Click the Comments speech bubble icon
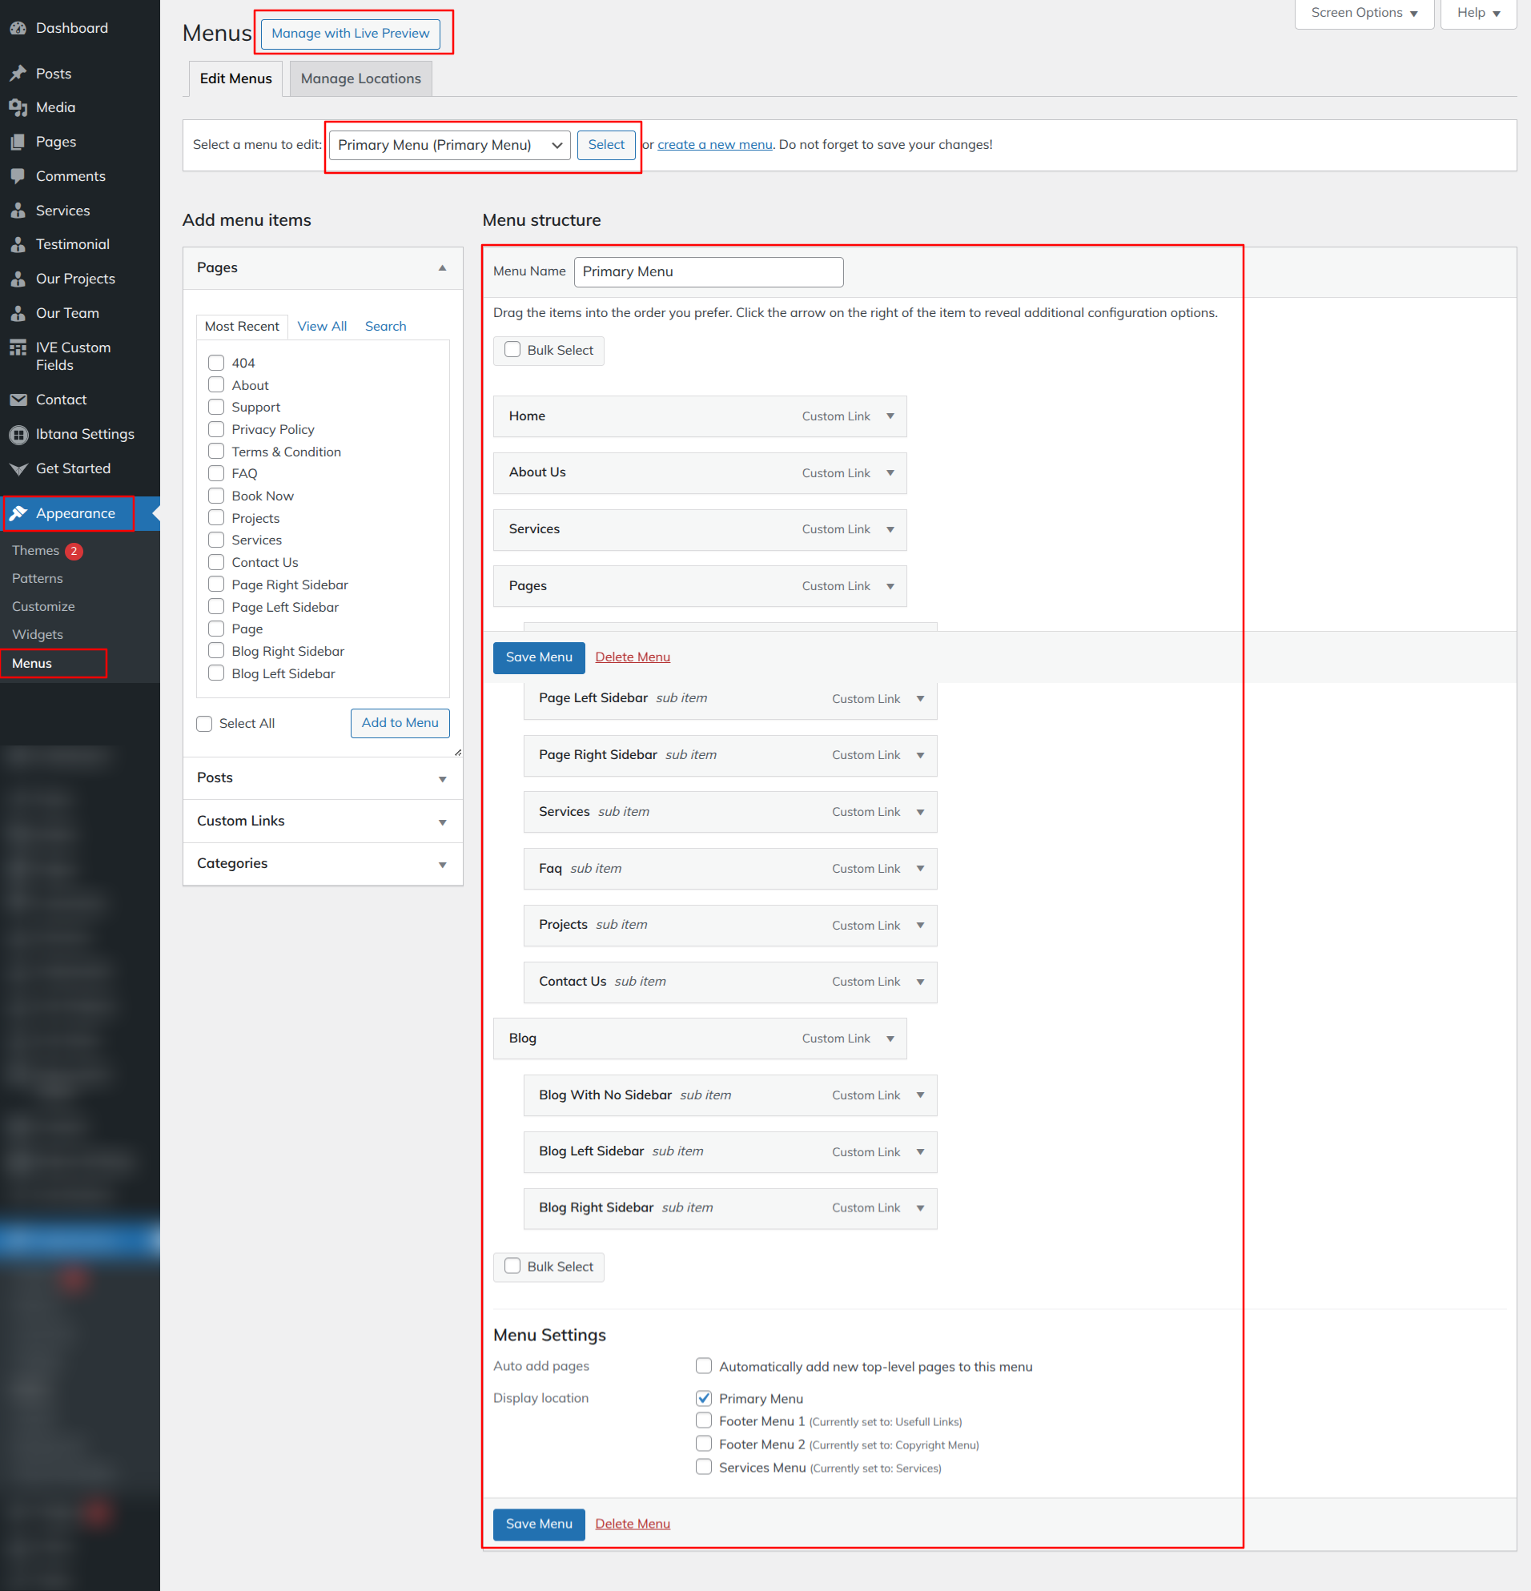 [x=18, y=176]
